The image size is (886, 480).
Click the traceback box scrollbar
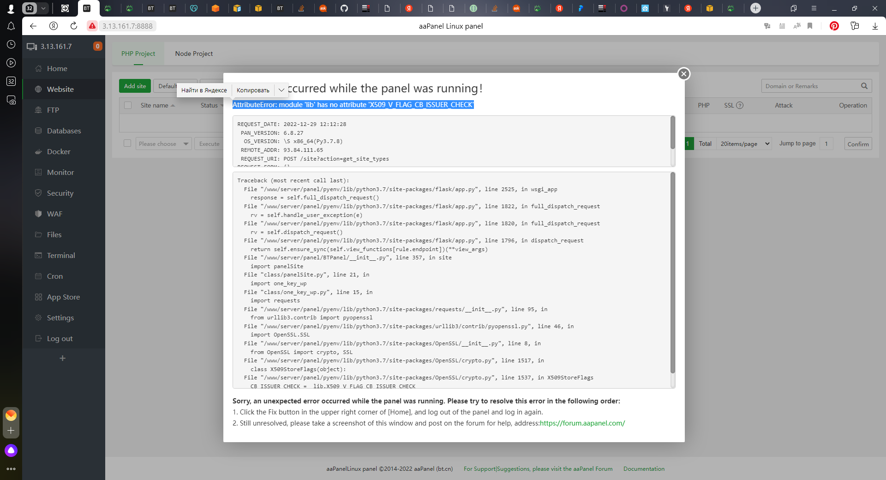pos(673,272)
